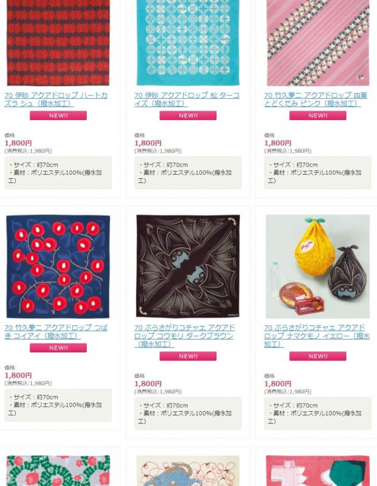Click NEW!! badge under heart-kazura item

[58, 116]
